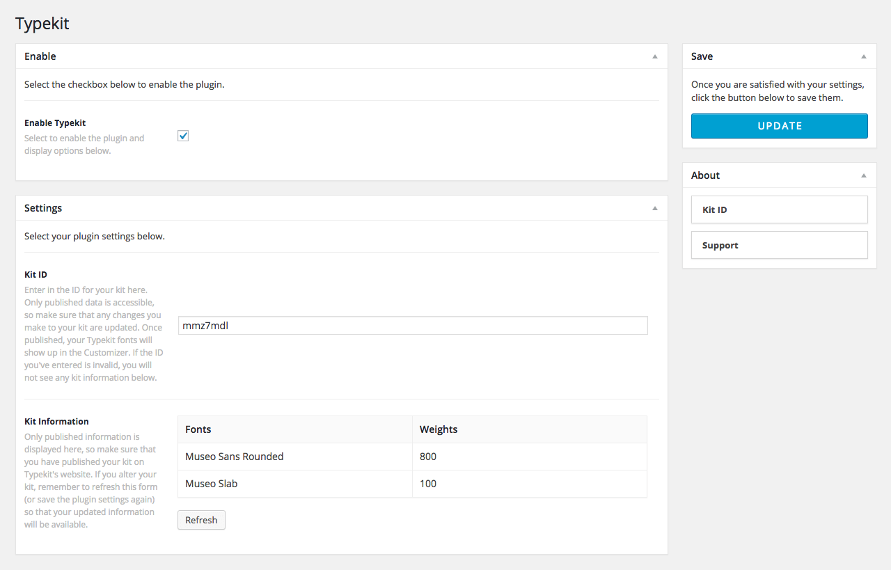The width and height of the screenshot is (891, 570).
Task: Click the Kit ID text field
Action: [412, 326]
